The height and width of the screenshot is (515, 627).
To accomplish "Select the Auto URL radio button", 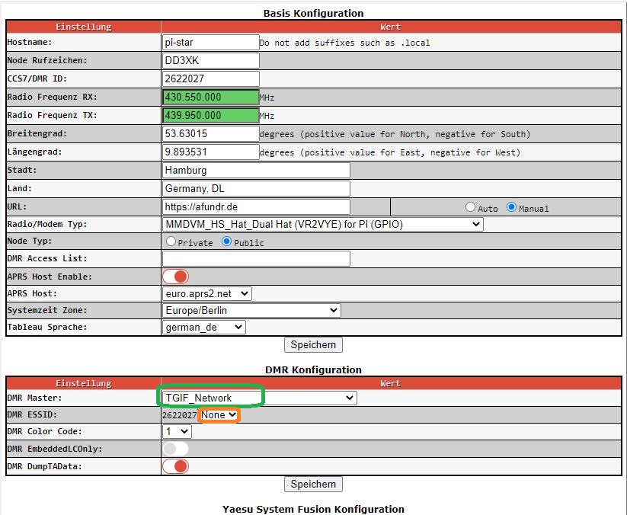I will [470, 207].
